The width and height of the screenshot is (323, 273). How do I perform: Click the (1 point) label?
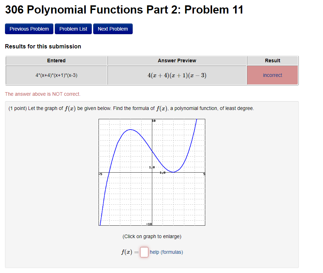point(17,108)
